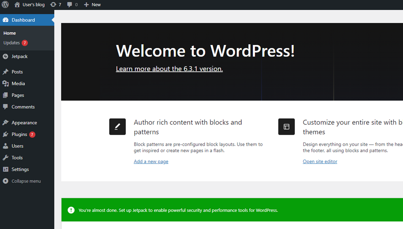
Task: Open the Updates submenu label
Action: 12,43
